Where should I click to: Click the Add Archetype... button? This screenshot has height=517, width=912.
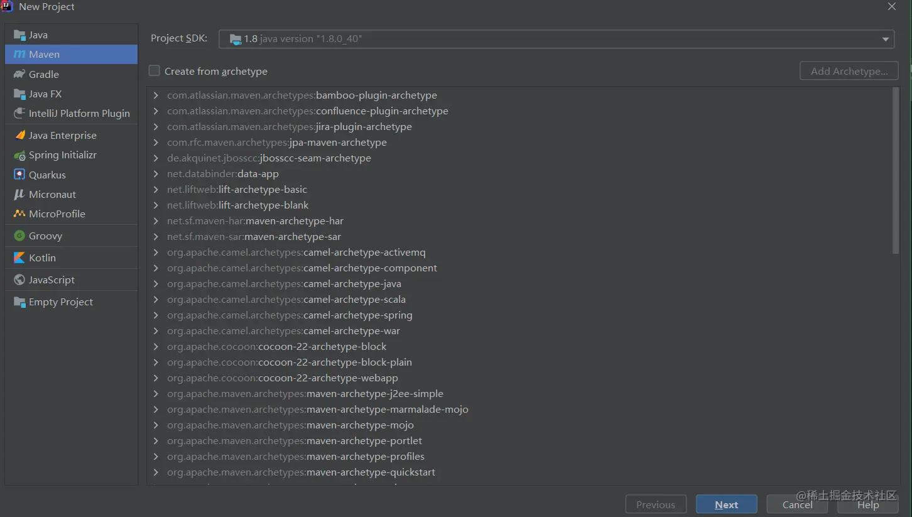[x=849, y=71]
